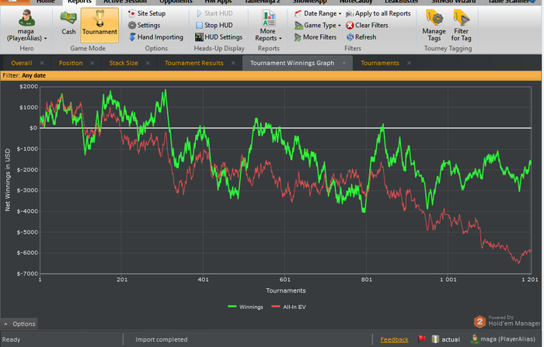The height and width of the screenshot is (347, 544).
Task: Select the Tournament Winnings Graph tab
Action: (x=292, y=63)
